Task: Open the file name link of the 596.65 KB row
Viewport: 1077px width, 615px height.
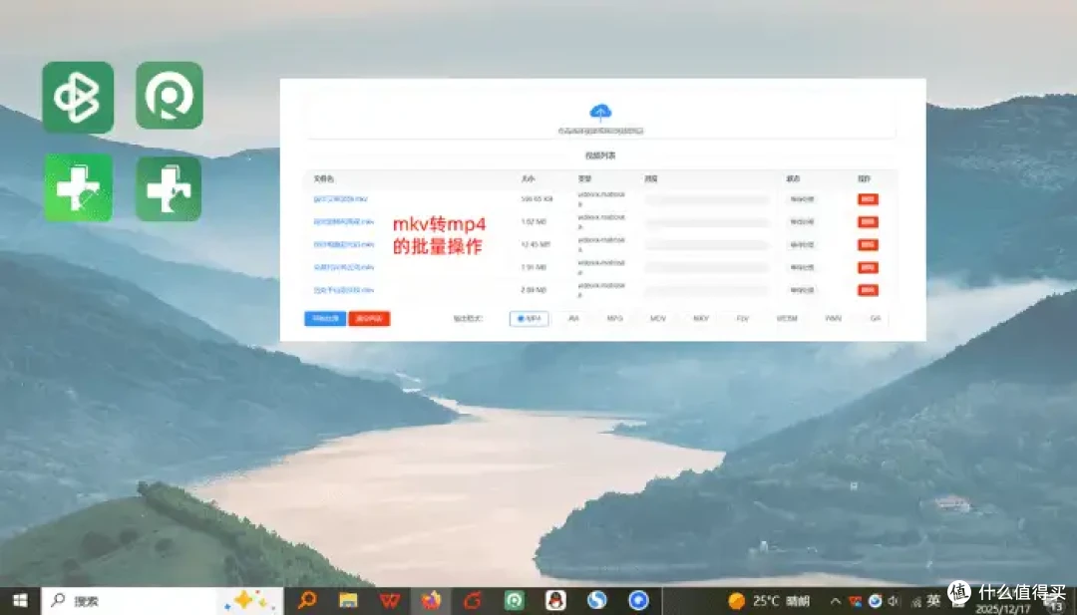Action: 341,199
